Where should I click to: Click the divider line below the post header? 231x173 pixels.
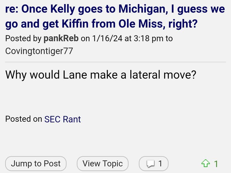[115, 62]
